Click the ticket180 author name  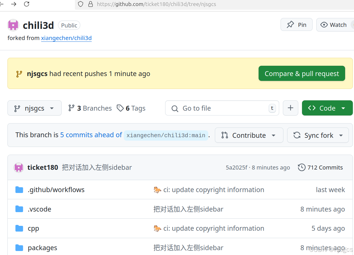(x=43, y=167)
